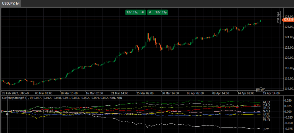Click the -0.050 indicator scale value
Screen dimensions: 294x133
pyautogui.click(x=288, y=123)
